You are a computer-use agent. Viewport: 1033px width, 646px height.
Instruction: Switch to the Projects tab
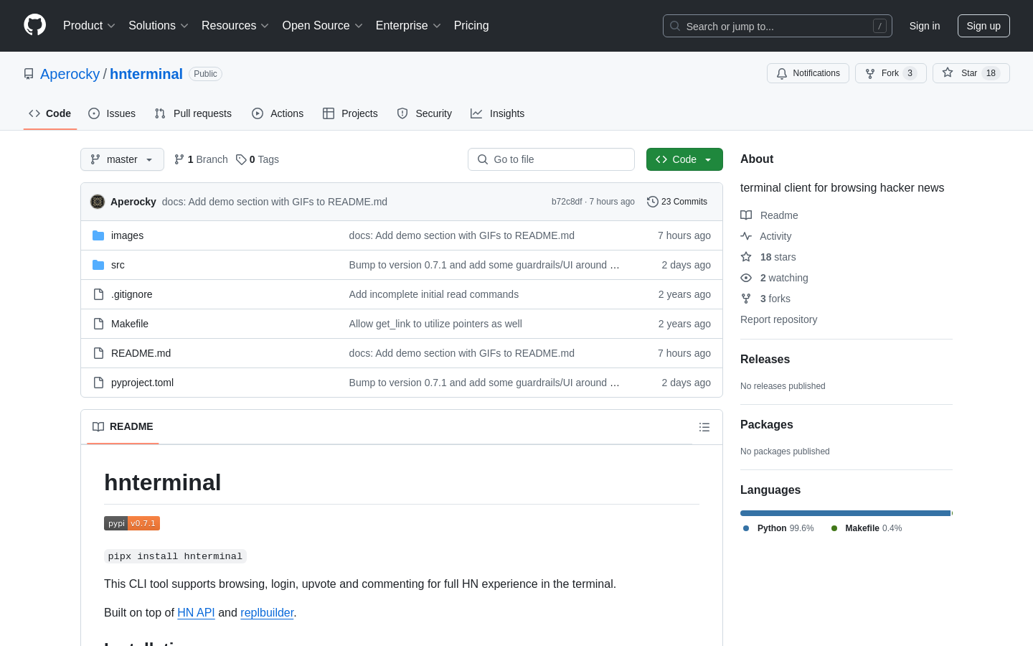coord(350,113)
